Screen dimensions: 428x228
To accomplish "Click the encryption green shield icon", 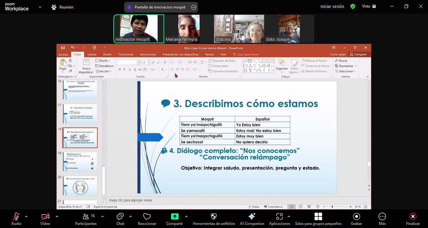I will (353, 6).
